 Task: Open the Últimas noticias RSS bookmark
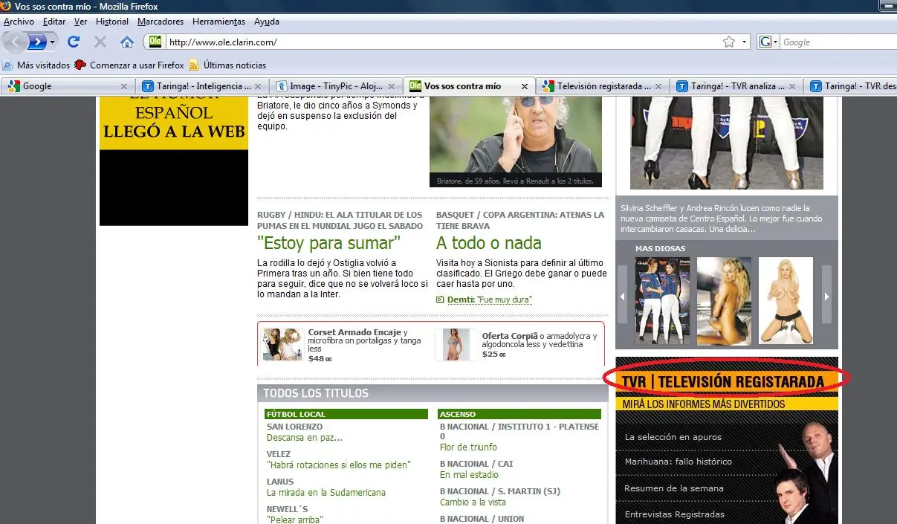point(234,65)
